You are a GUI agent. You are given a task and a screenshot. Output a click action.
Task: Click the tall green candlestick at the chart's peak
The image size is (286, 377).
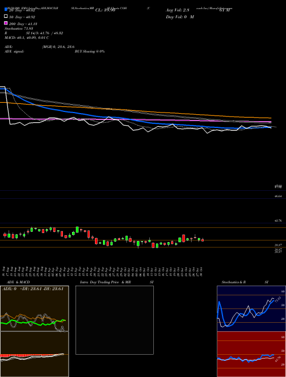(x=77, y=230)
